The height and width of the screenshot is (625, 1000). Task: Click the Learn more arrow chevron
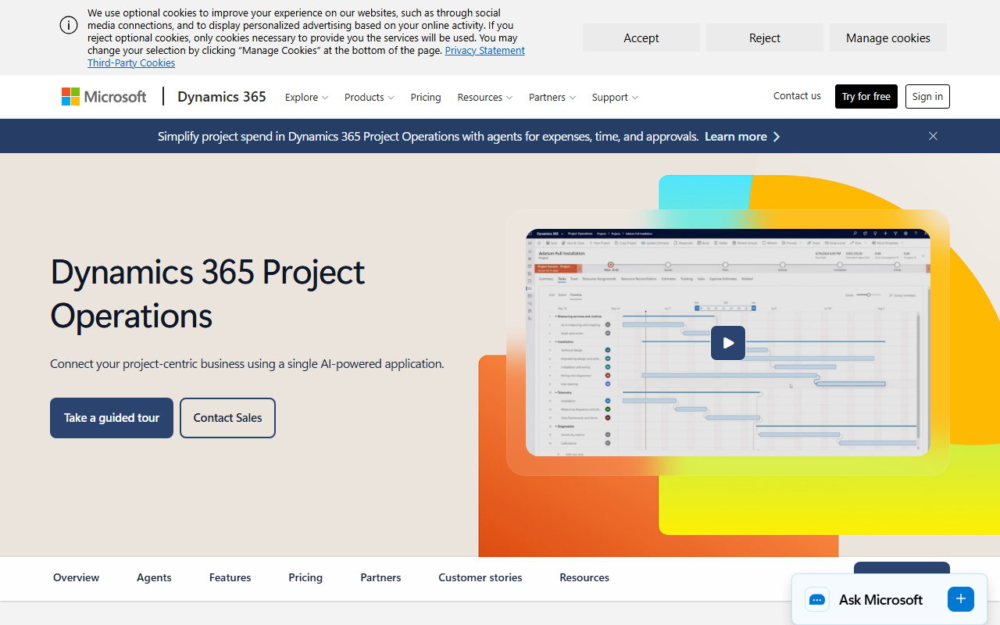click(776, 137)
